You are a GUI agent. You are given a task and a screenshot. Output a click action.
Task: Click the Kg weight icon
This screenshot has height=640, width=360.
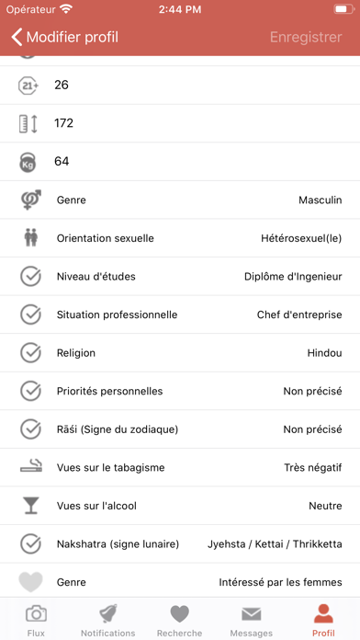28,162
